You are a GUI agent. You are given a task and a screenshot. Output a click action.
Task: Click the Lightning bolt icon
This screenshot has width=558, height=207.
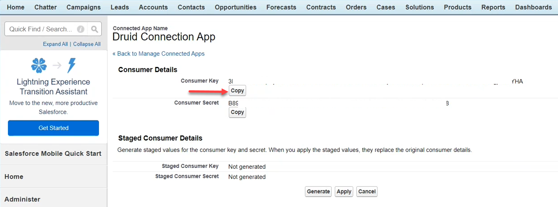click(71, 66)
